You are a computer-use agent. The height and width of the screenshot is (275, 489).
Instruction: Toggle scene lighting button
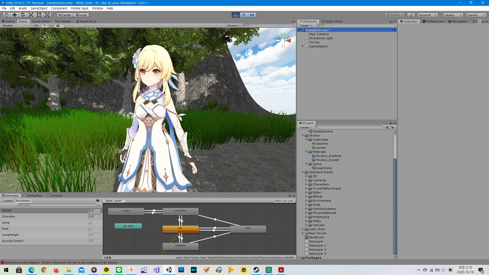[45, 25]
